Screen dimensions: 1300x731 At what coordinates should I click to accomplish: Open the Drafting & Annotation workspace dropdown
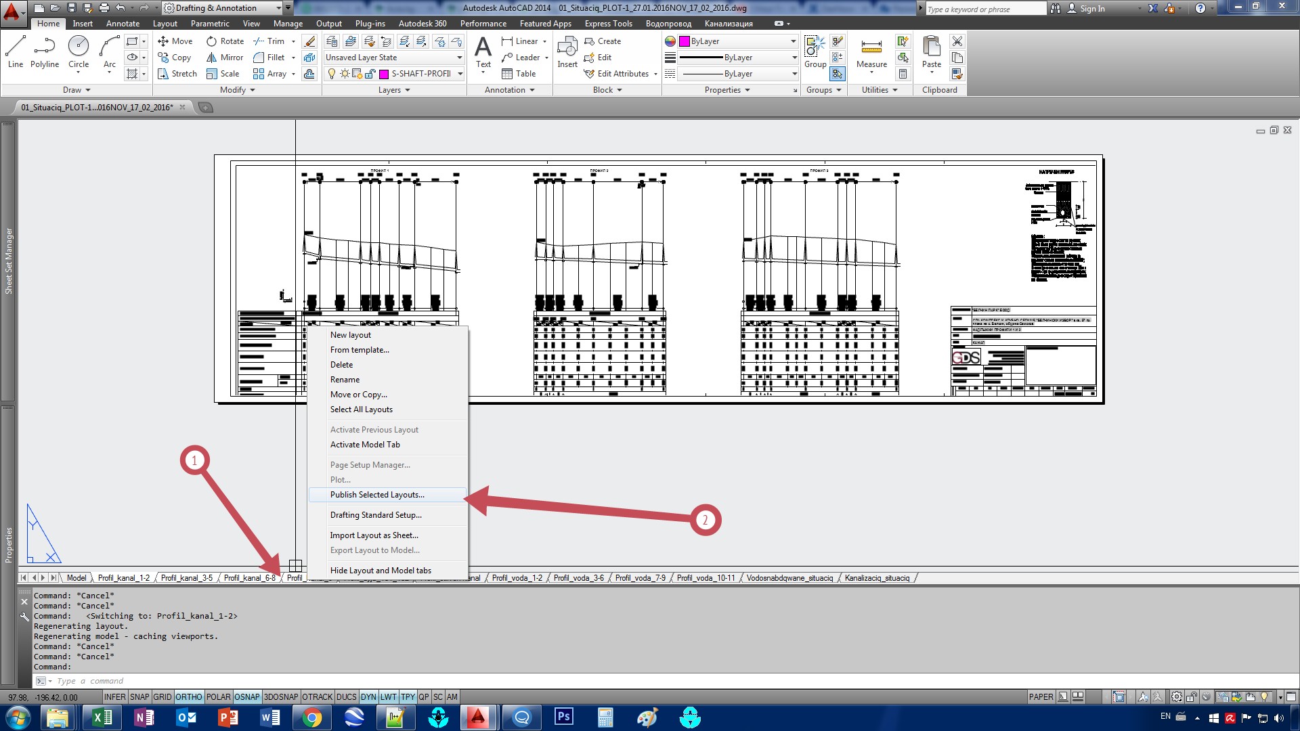(223, 8)
